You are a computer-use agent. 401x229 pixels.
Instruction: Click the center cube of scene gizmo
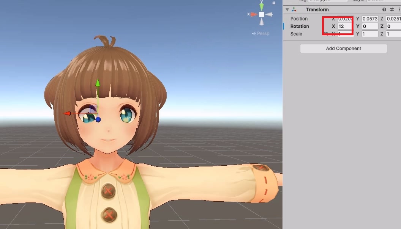tap(261, 14)
